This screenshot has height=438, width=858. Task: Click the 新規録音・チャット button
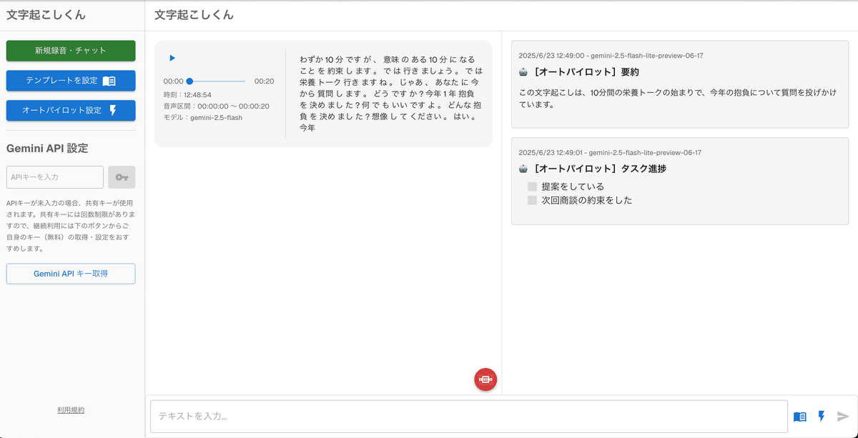71,51
